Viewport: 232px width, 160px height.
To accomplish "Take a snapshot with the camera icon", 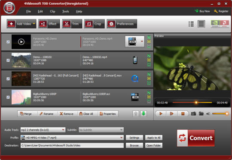I will 193,114.
